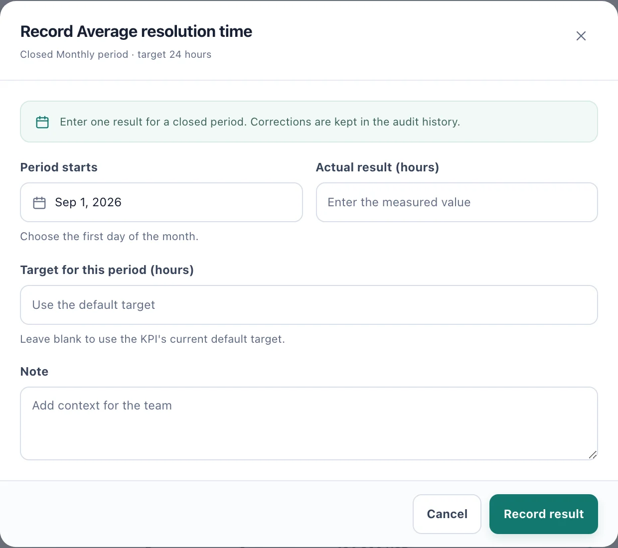Click the 'Note' label
This screenshot has width=618, height=548.
(34, 372)
